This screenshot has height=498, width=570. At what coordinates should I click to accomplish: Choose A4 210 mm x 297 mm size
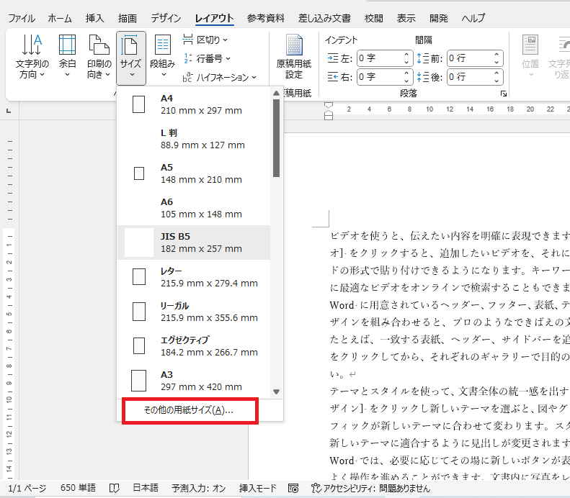click(194, 104)
